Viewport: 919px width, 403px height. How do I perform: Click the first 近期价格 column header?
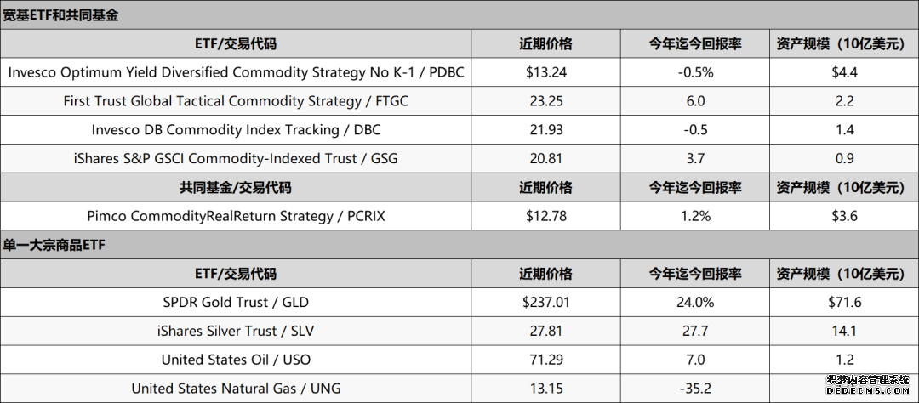(x=545, y=44)
